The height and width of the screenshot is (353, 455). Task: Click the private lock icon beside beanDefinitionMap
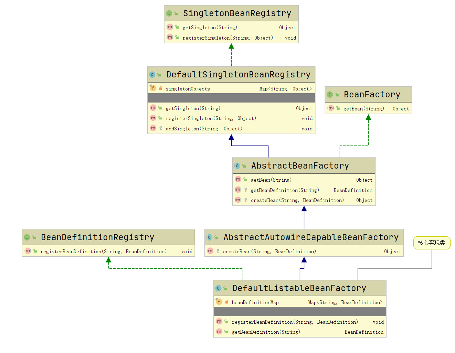coord(226,302)
